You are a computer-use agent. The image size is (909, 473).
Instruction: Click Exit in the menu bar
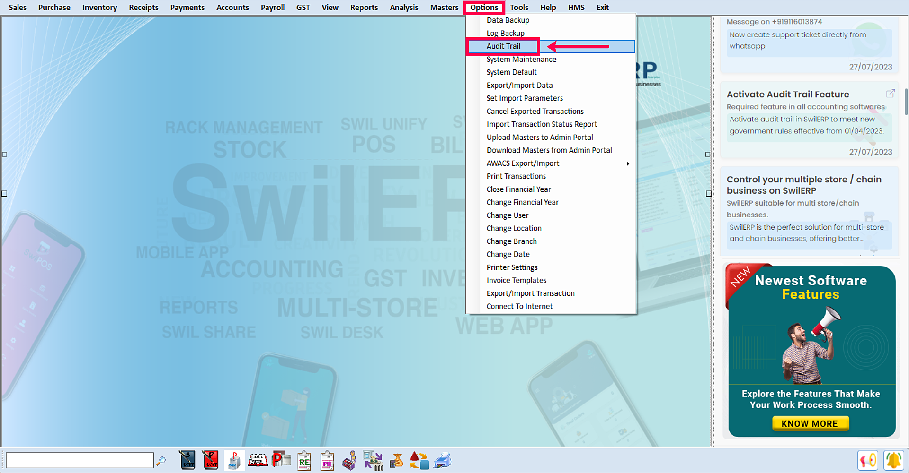coord(603,8)
